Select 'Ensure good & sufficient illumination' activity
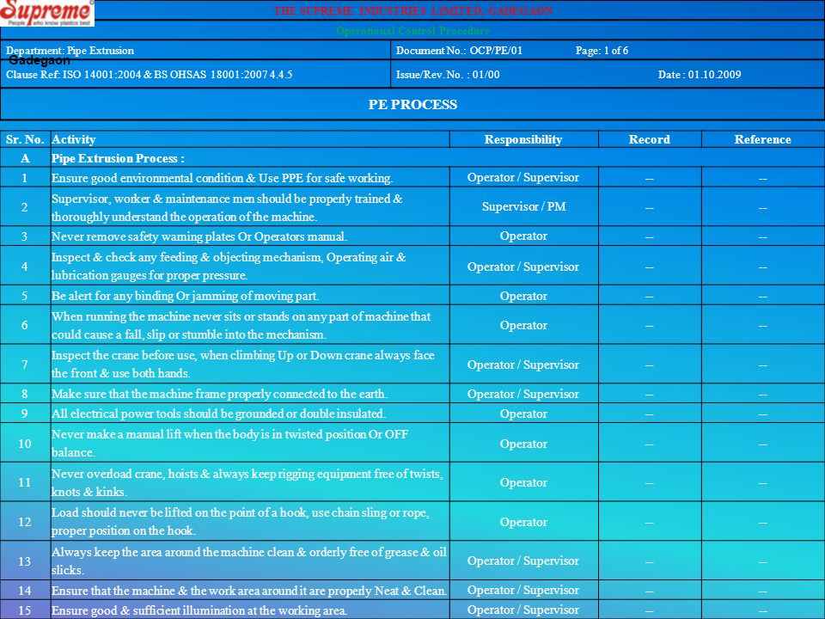Image resolution: width=825 pixels, height=619 pixels. (x=250, y=610)
